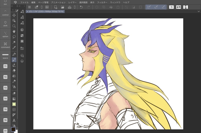Select the Operation object tool
Image resolution: width=201 pixels, height=133 pixels.
[14, 21]
